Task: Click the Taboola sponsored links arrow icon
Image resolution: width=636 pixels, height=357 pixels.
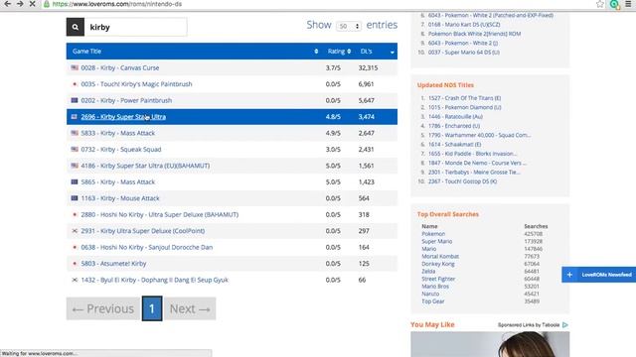Action: tap(565, 324)
